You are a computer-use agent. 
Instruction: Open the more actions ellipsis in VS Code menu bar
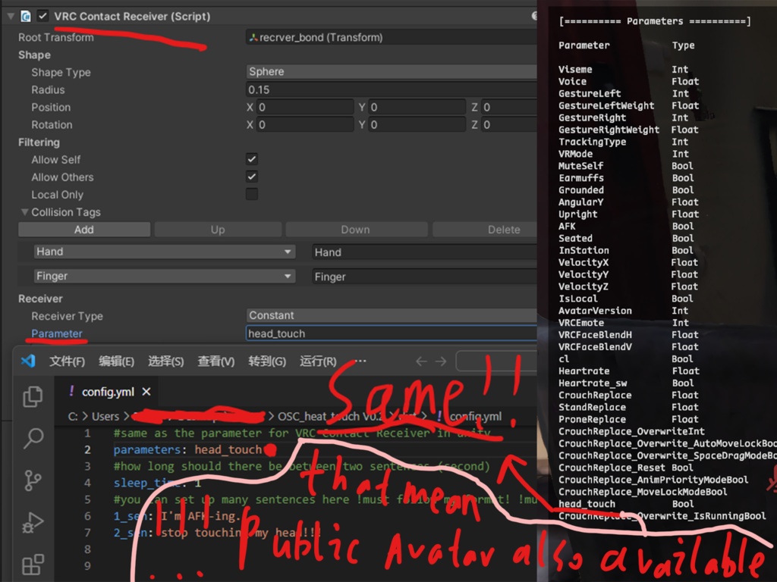360,361
